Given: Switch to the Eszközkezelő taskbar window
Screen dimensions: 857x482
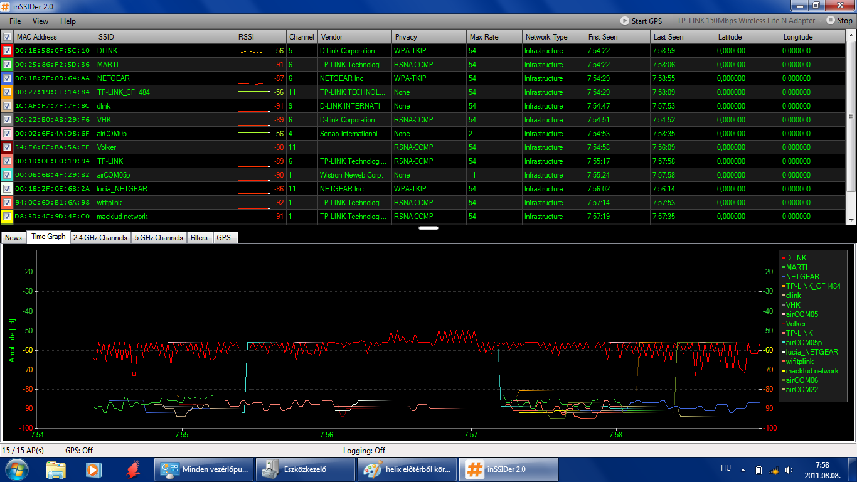Looking at the screenshot, I should point(307,469).
